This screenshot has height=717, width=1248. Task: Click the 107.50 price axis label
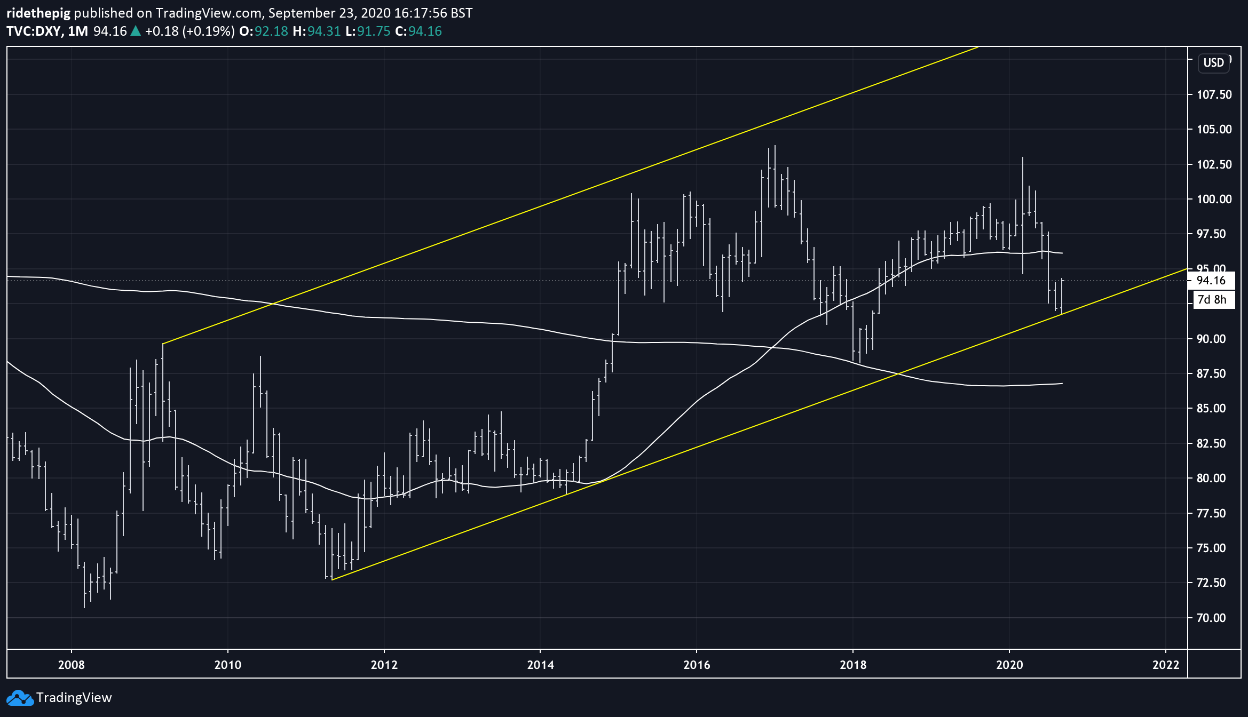point(1214,94)
